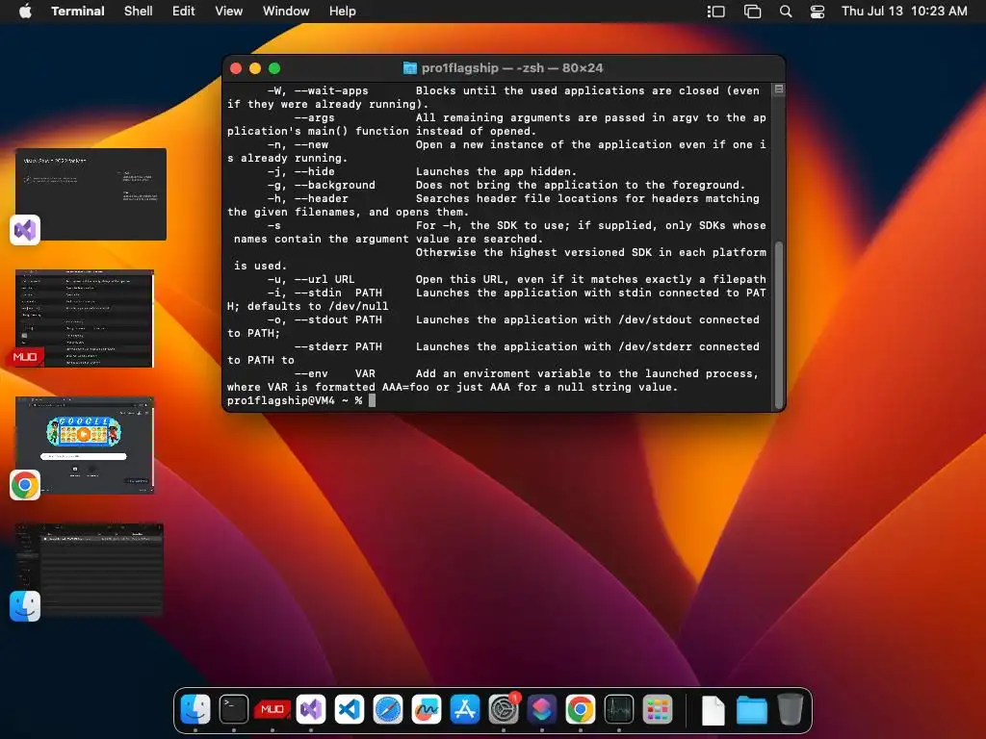Open Finder from the Dock
This screenshot has width=986, height=739.
pos(195,709)
